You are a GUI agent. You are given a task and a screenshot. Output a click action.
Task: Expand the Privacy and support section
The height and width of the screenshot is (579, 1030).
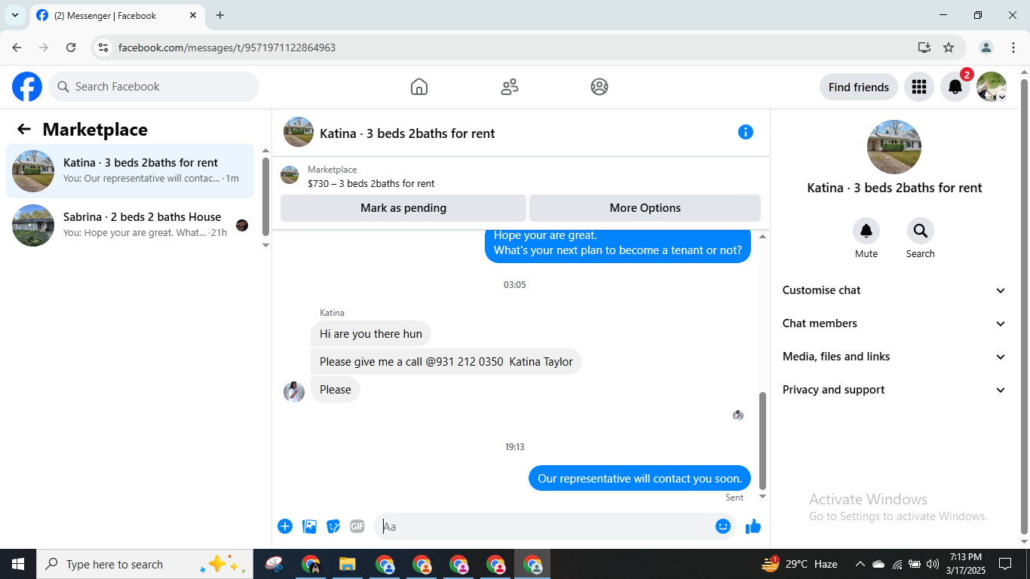(x=894, y=390)
